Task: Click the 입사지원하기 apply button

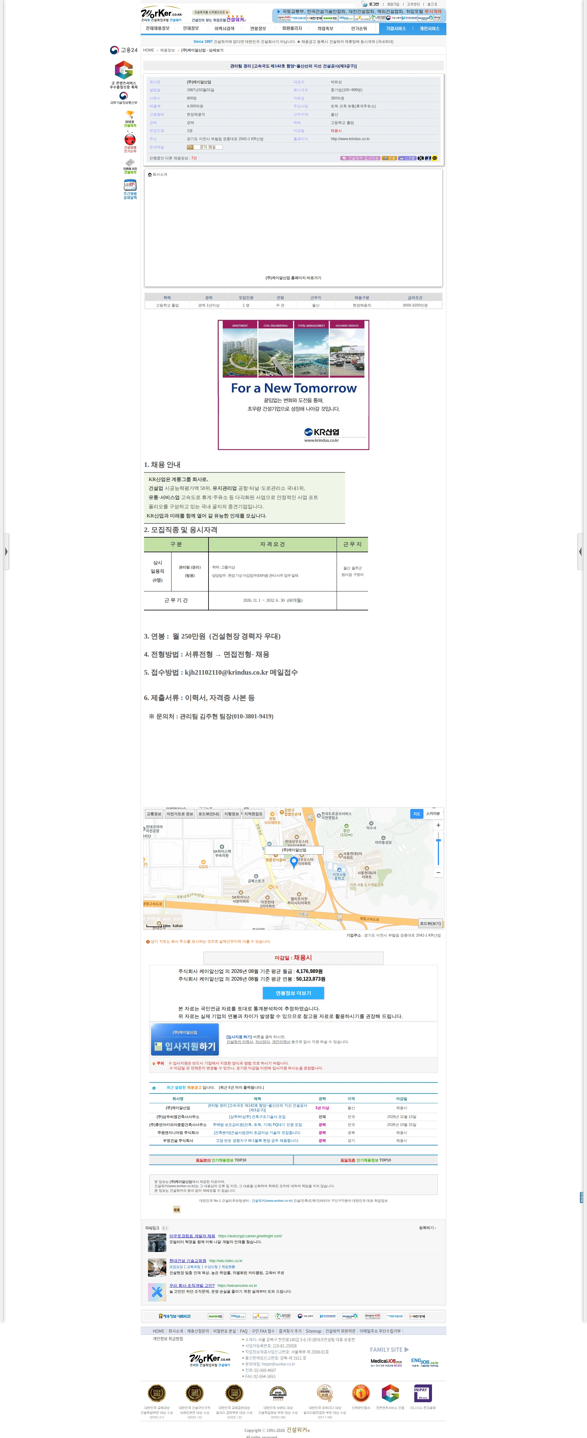Action: (x=184, y=1040)
